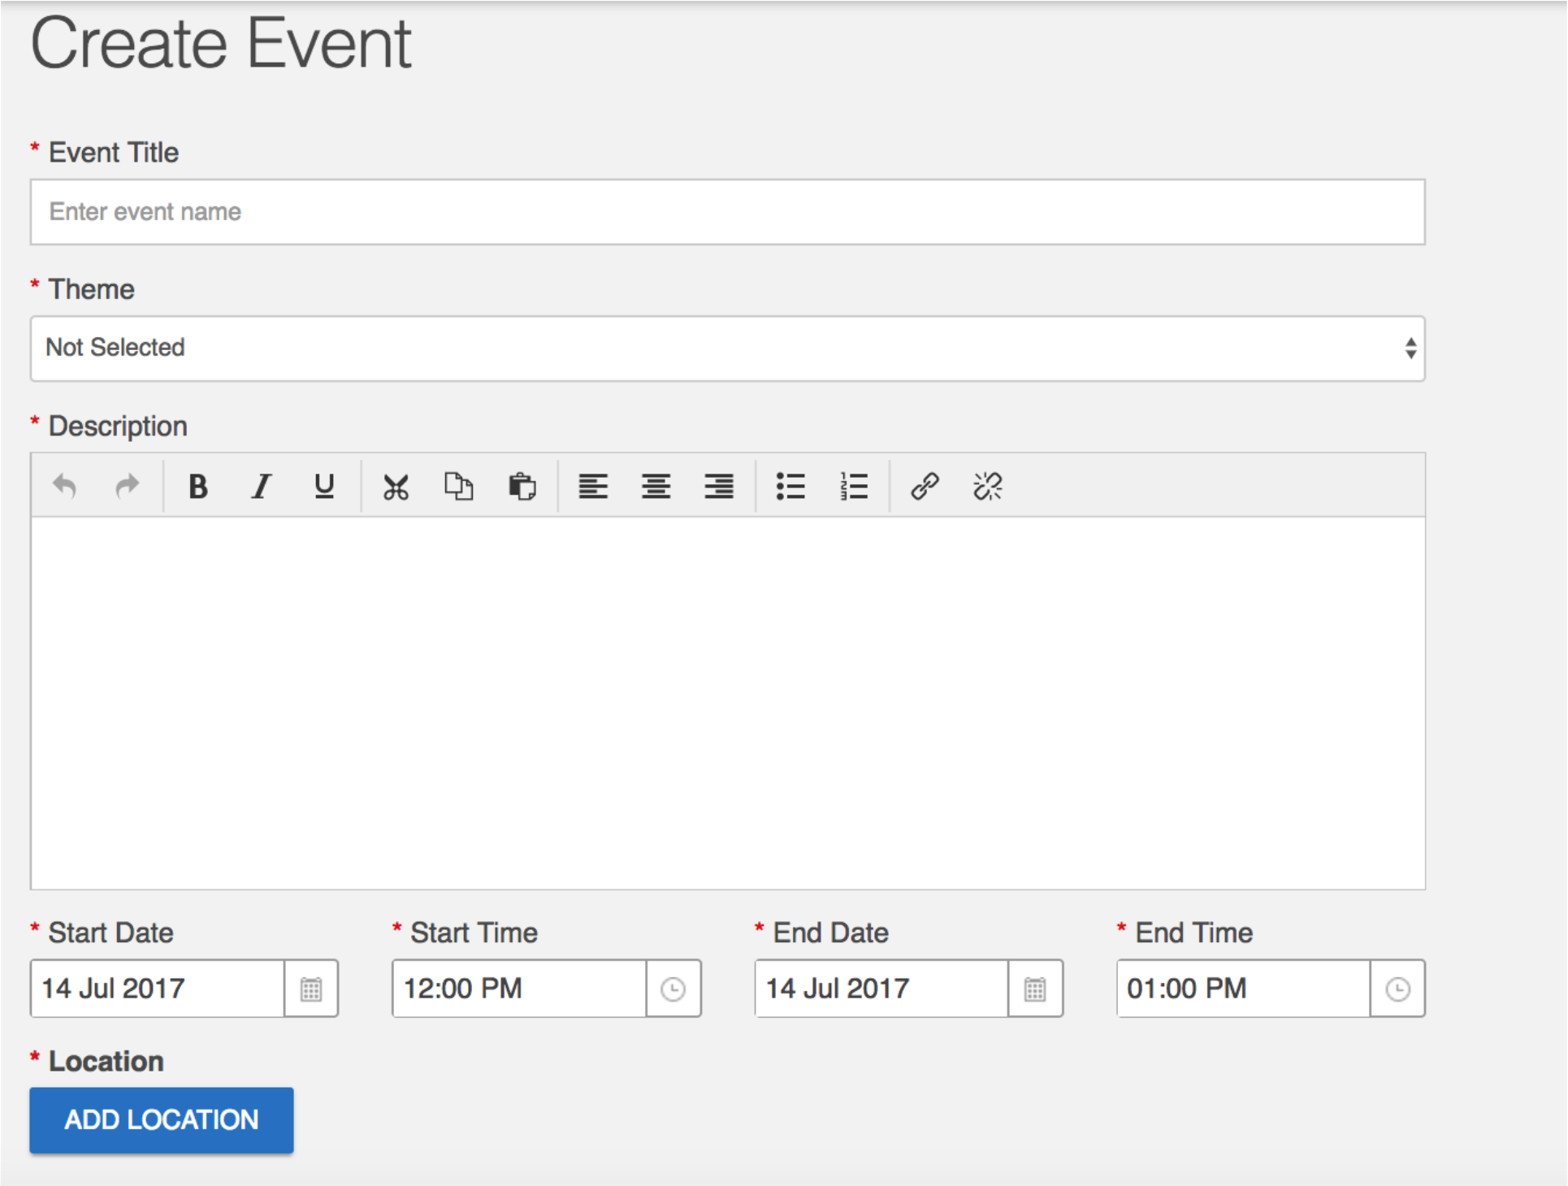1568x1186 pixels.
Task: Insert a bulleted list
Action: pos(790,486)
